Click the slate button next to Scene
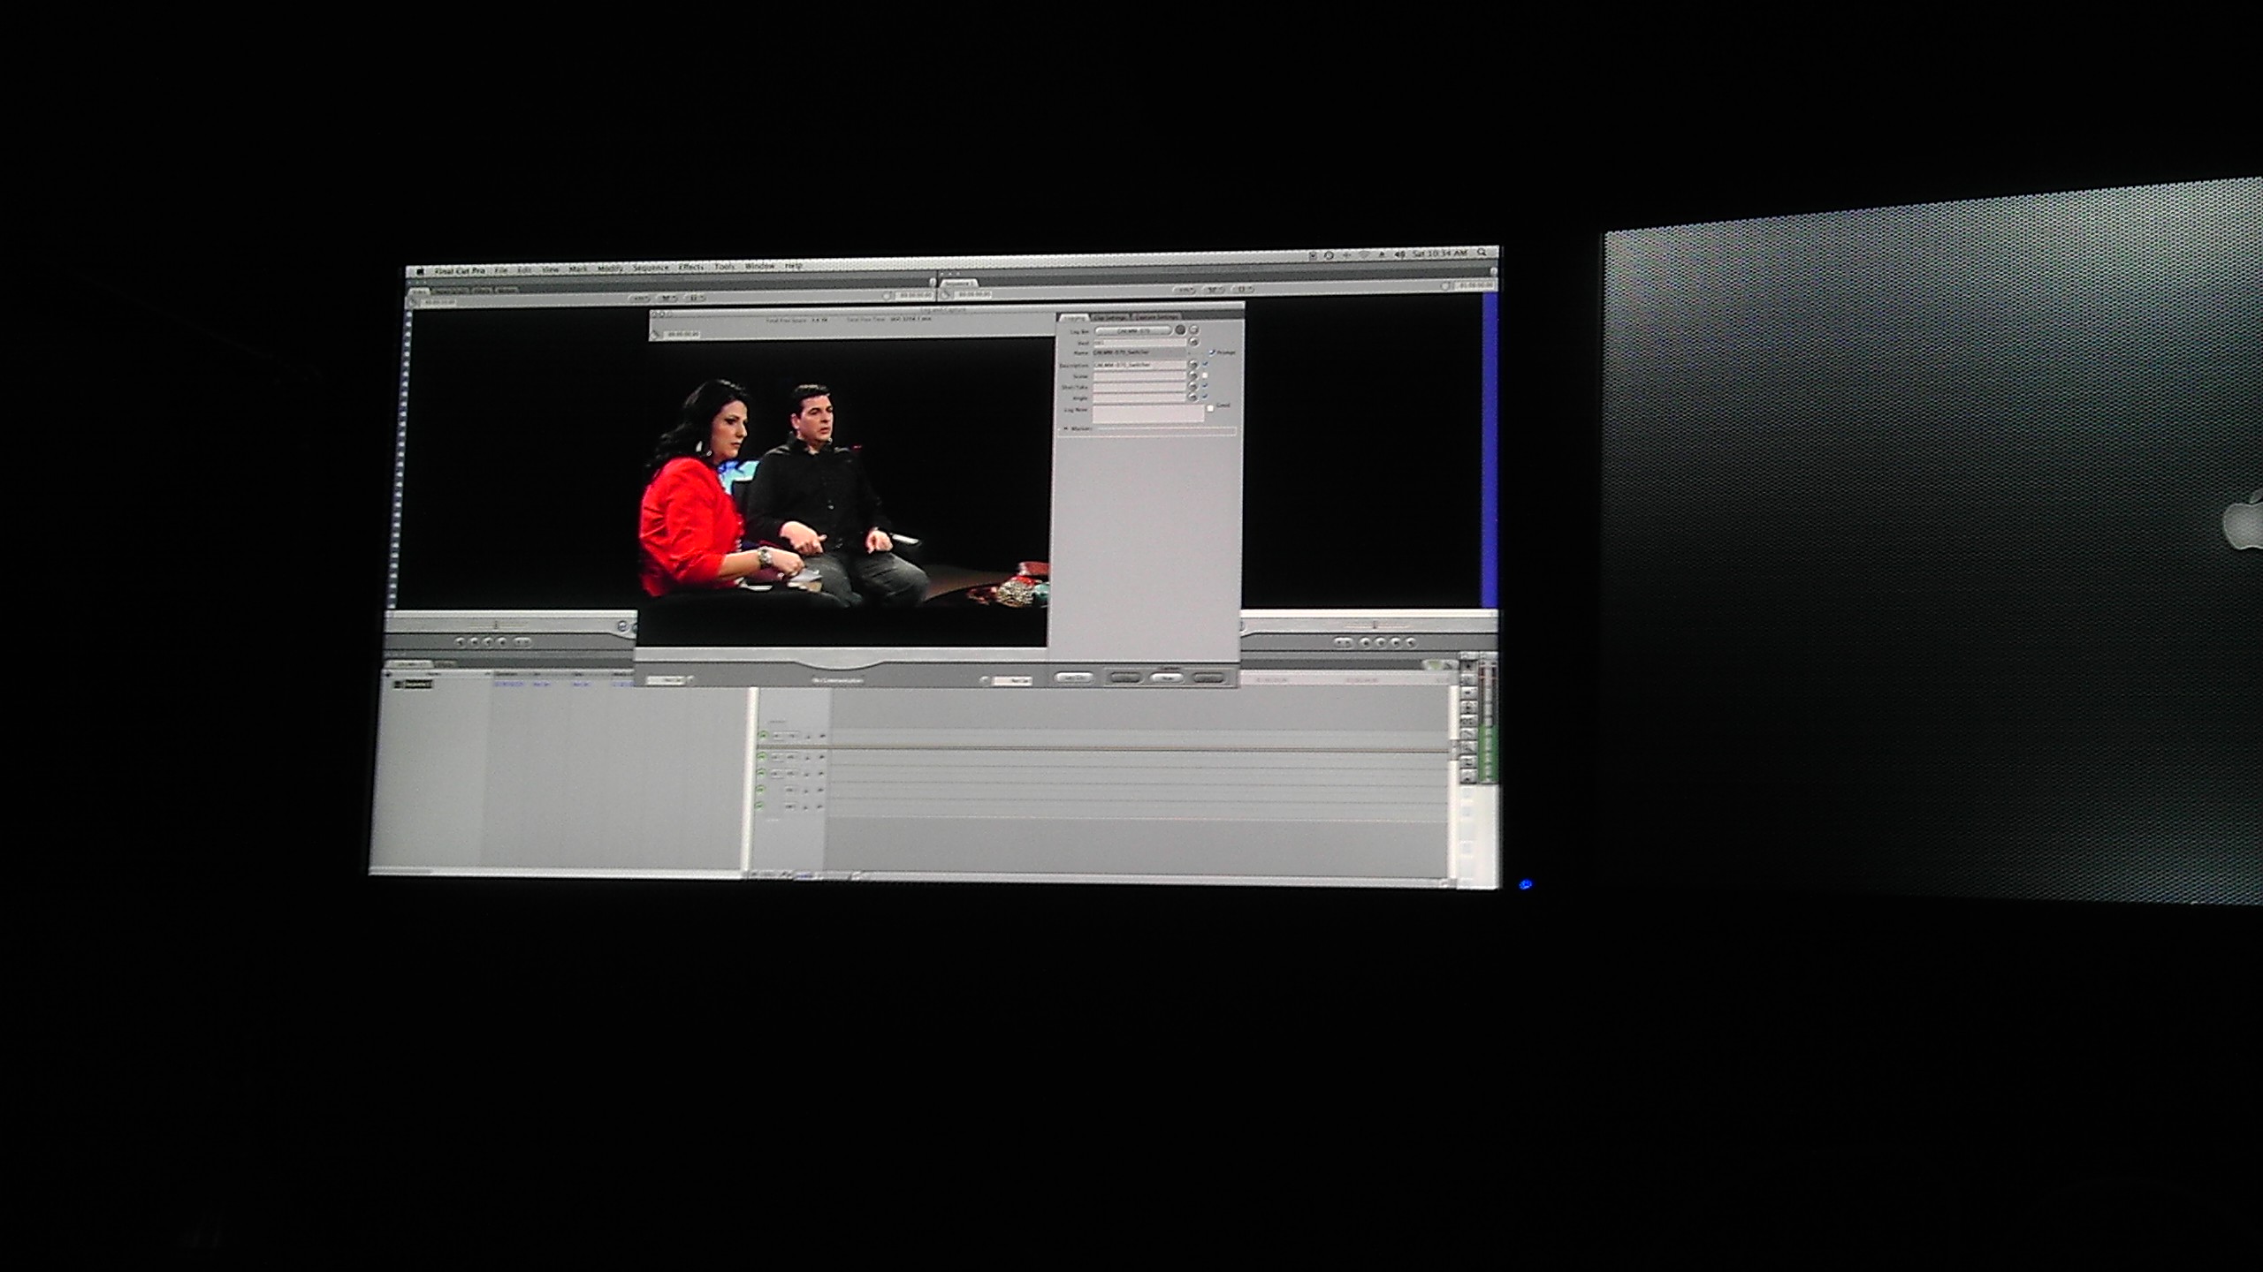The height and width of the screenshot is (1272, 2263). pos(1193,375)
